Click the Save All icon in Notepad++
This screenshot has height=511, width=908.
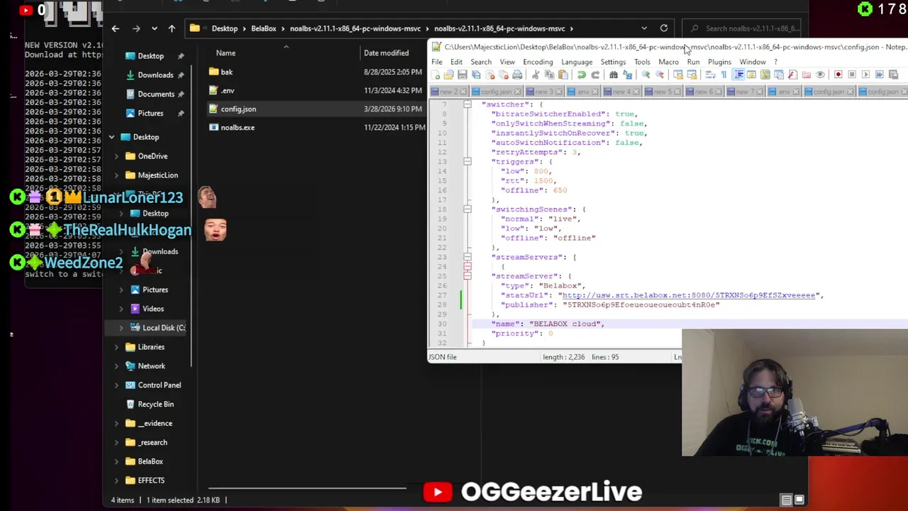coord(476,75)
